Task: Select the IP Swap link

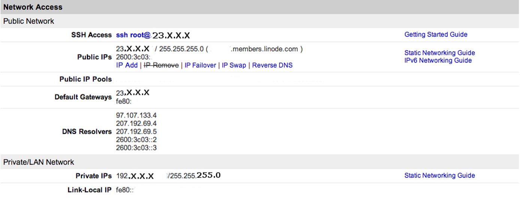Action: tap(234, 65)
